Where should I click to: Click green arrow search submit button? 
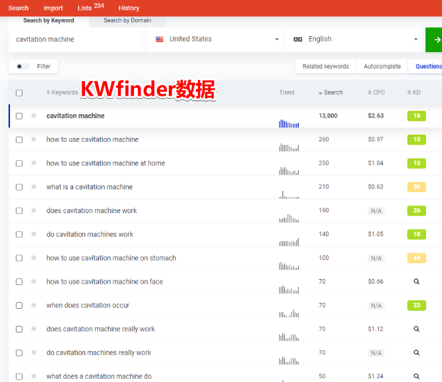[x=435, y=40]
